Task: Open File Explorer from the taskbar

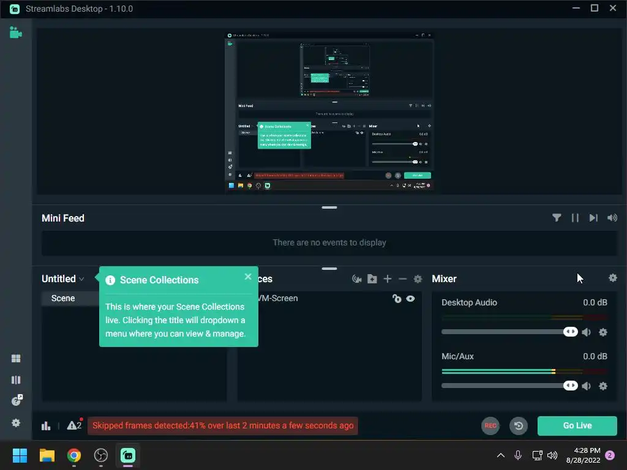Action: pos(47,455)
